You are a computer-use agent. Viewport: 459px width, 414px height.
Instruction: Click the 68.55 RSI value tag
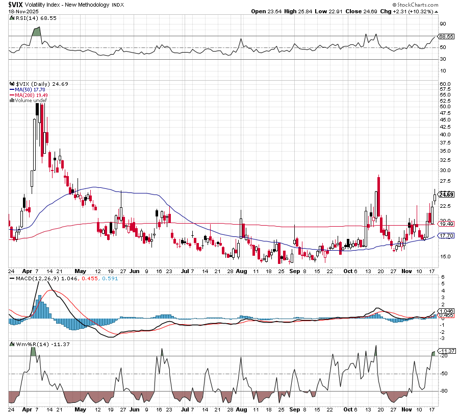coord(446,36)
